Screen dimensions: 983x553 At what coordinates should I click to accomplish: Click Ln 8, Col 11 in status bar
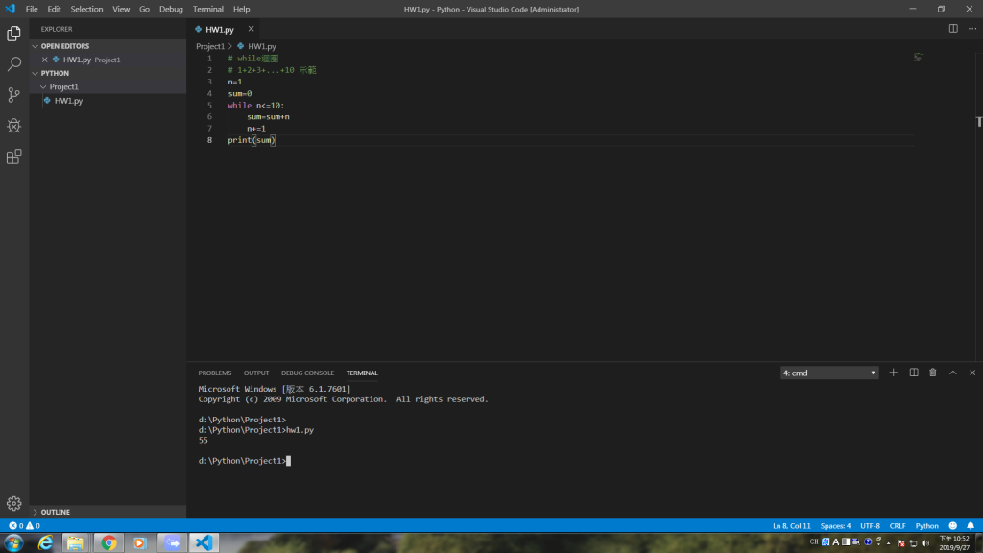click(x=791, y=526)
